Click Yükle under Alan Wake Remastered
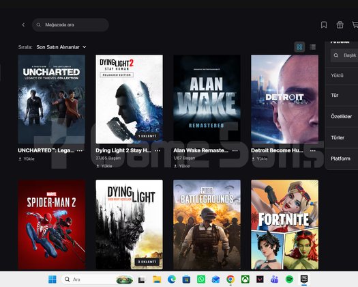 tap(182, 166)
